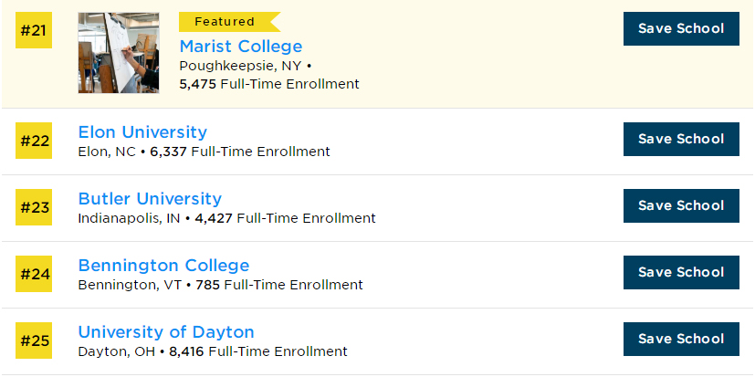This screenshot has height=377, width=755.
Task: Click the Marist College thumbnail photo
Action: (119, 53)
